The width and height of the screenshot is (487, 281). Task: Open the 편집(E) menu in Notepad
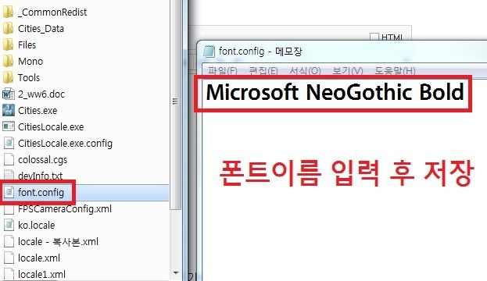(x=263, y=71)
